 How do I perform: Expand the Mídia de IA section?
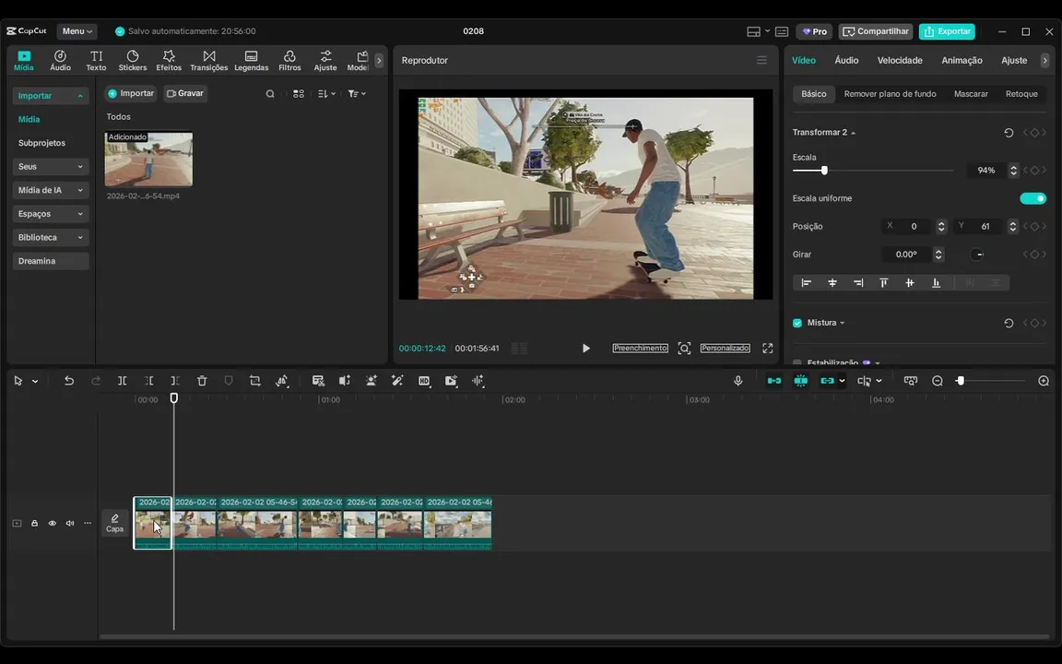tap(51, 190)
